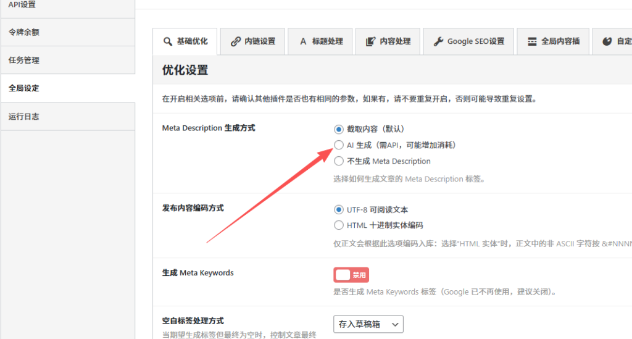Switch to the 内容处理 tab
The height and width of the screenshot is (339, 632).
tap(388, 41)
